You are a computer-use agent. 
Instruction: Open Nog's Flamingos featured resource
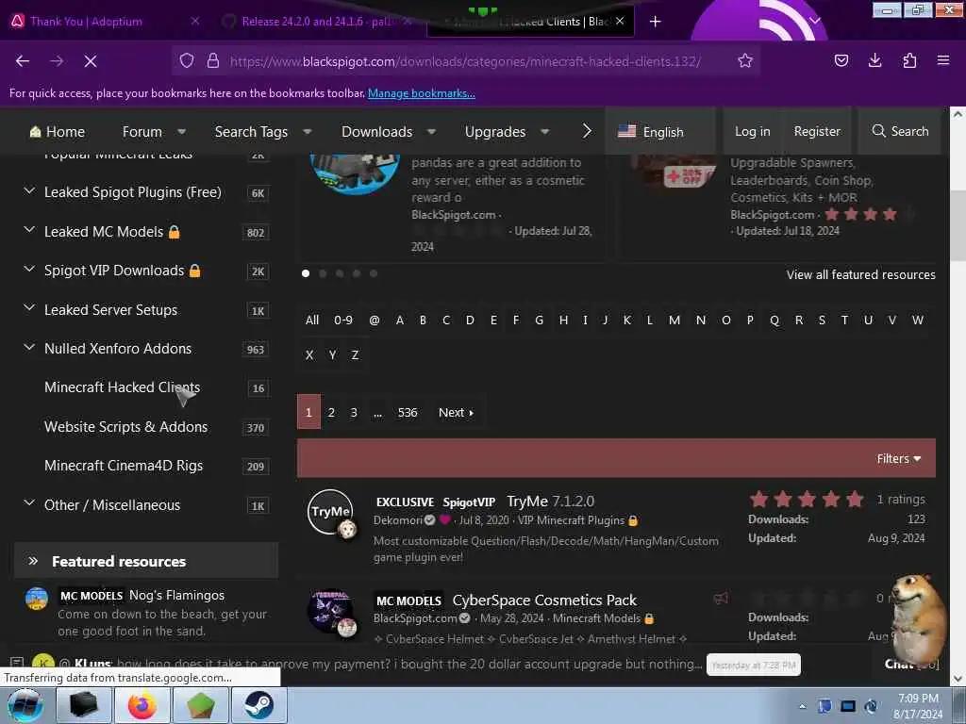[x=176, y=596]
